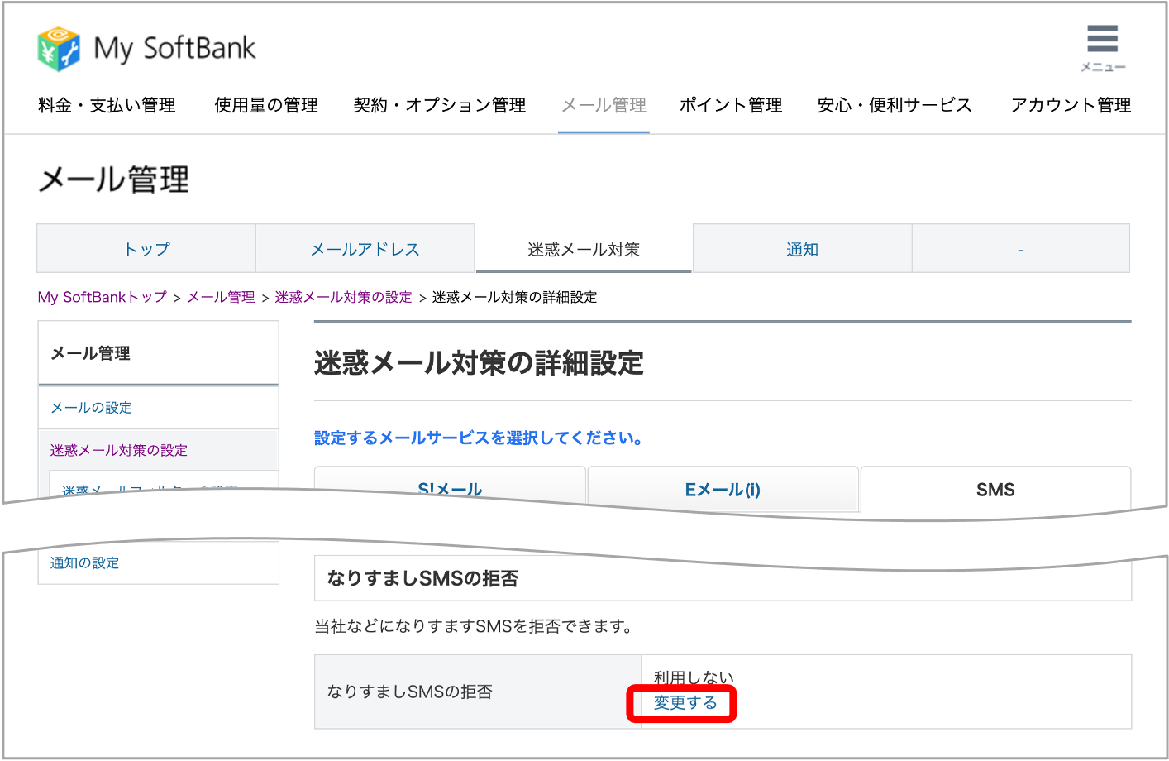Open ポイント管理 navigation item
The width and height of the screenshot is (1169, 761).
pyautogui.click(x=731, y=105)
